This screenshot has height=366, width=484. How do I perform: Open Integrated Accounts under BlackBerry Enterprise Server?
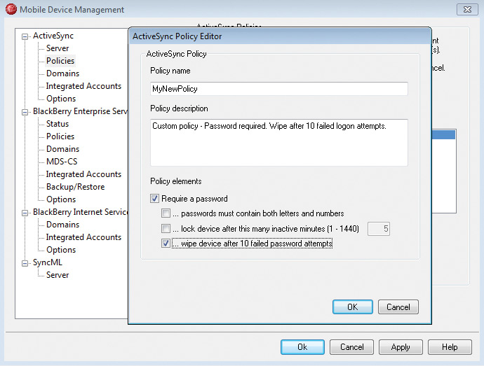(x=83, y=174)
